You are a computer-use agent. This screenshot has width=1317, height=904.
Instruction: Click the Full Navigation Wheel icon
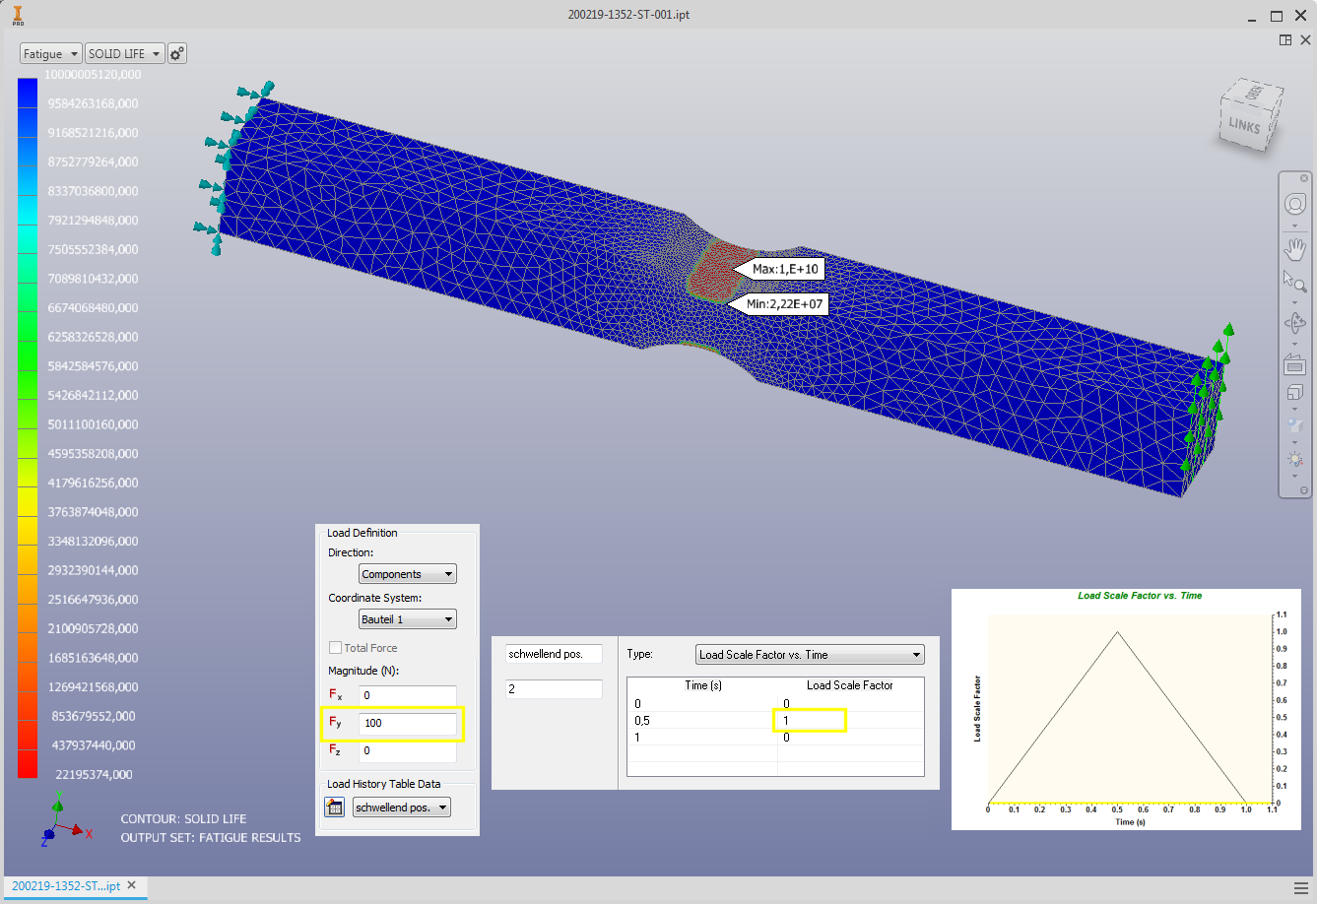pyautogui.click(x=1294, y=204)
